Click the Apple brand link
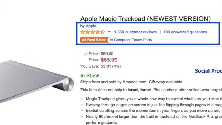Viewport: 222px width, 125px height. click(91, 26)
